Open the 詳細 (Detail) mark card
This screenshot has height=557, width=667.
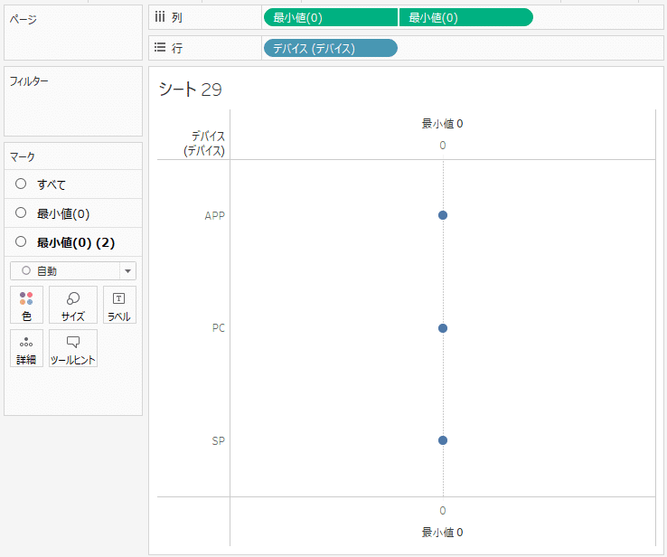(26, 348)
